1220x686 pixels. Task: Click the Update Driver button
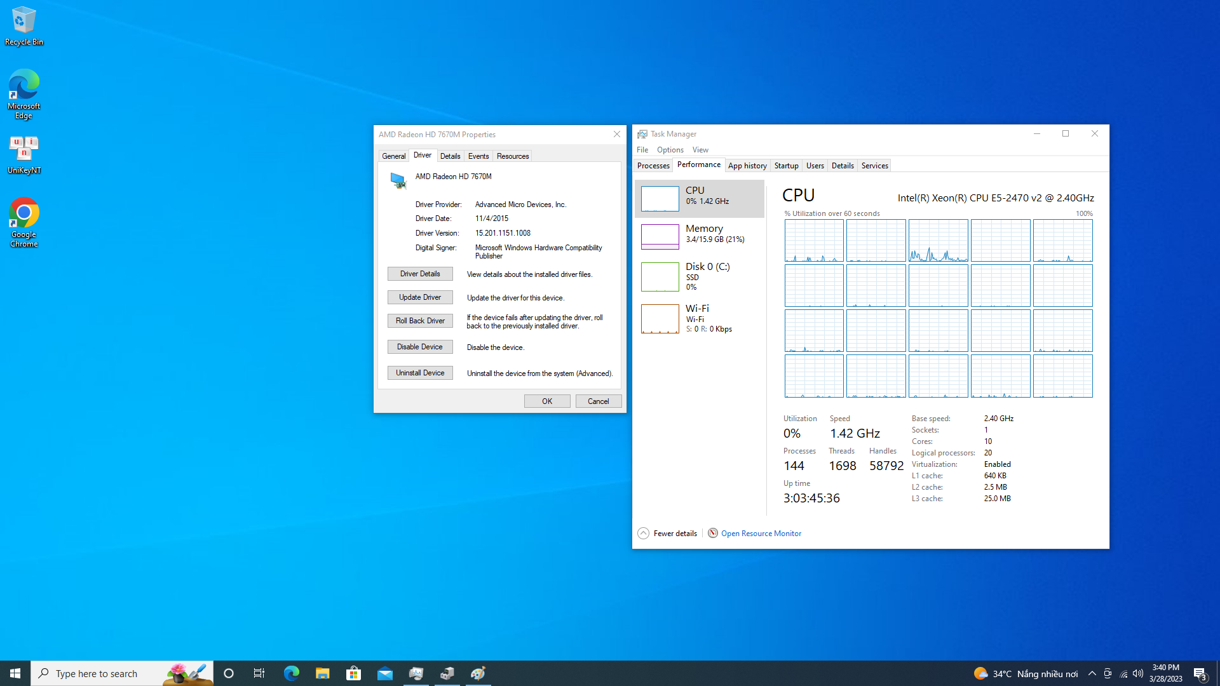click(420, 297)
